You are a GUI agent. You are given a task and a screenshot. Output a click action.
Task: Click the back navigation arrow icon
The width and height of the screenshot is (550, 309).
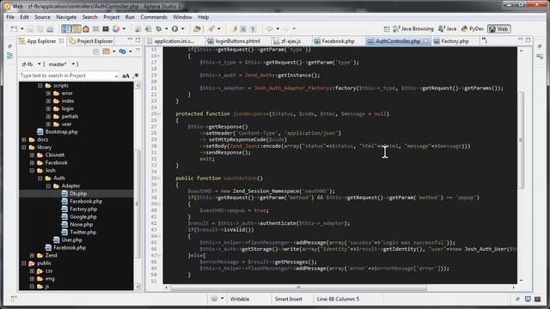click(270, 29)
